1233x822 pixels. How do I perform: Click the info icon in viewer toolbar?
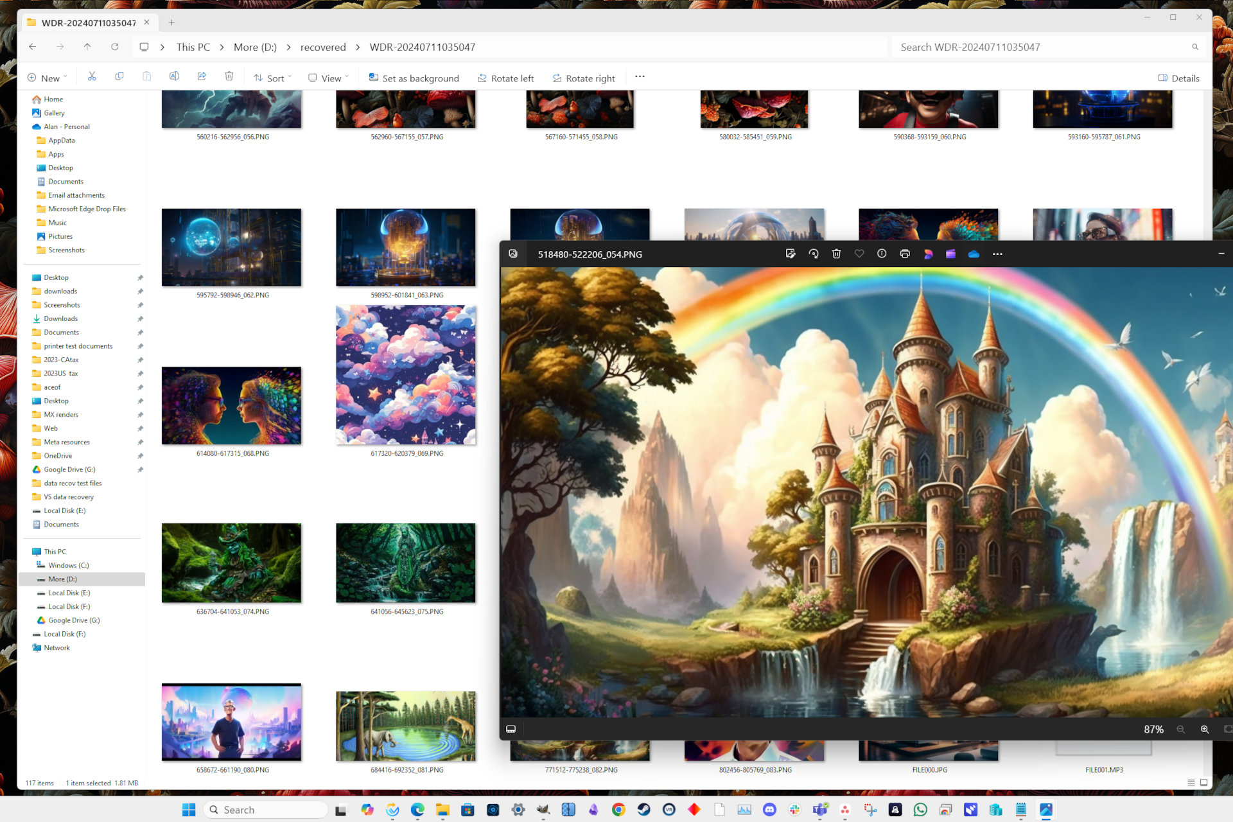(x=882, y=254)
